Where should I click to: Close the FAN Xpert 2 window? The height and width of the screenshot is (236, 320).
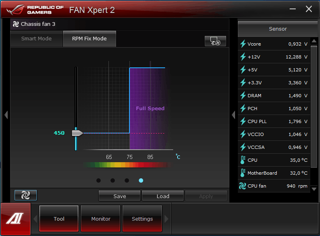[x=309, y=9]
